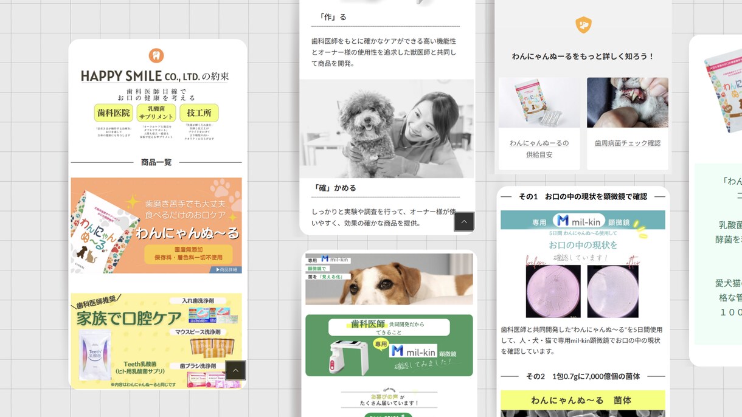Click 商品詳細 link on orange banner

click(225, 269)
